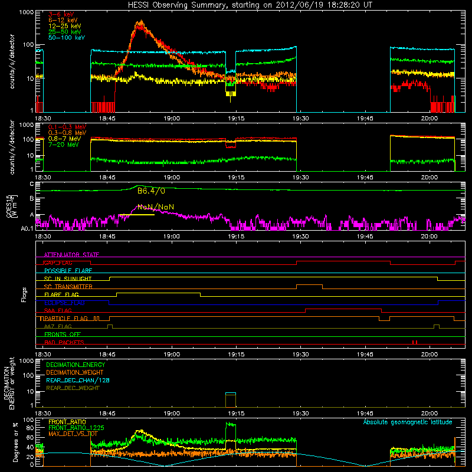Select the ECLIPSE_FLAG label
This screenshot has height=472, width=472.
[64, 303]
